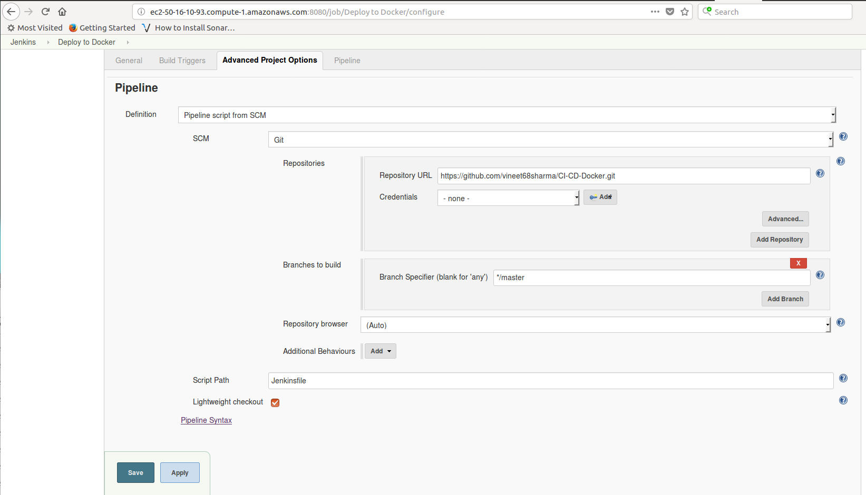
Task: Expand the Deploy to Docker breadcrumb arrow
Action: pyautogui.click(x=128, y=42)
